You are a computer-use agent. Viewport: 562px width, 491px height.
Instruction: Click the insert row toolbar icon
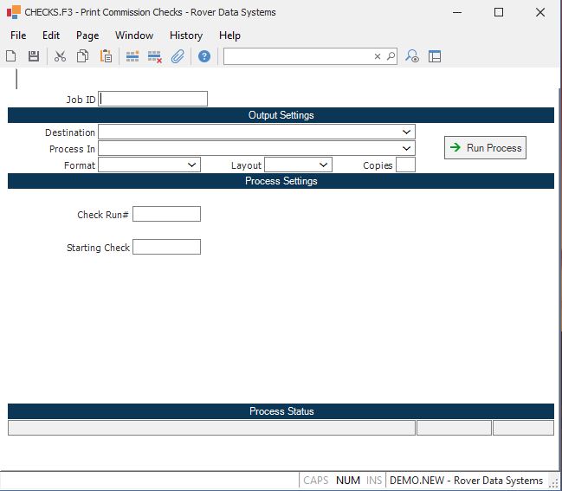(x=132, y=56)
